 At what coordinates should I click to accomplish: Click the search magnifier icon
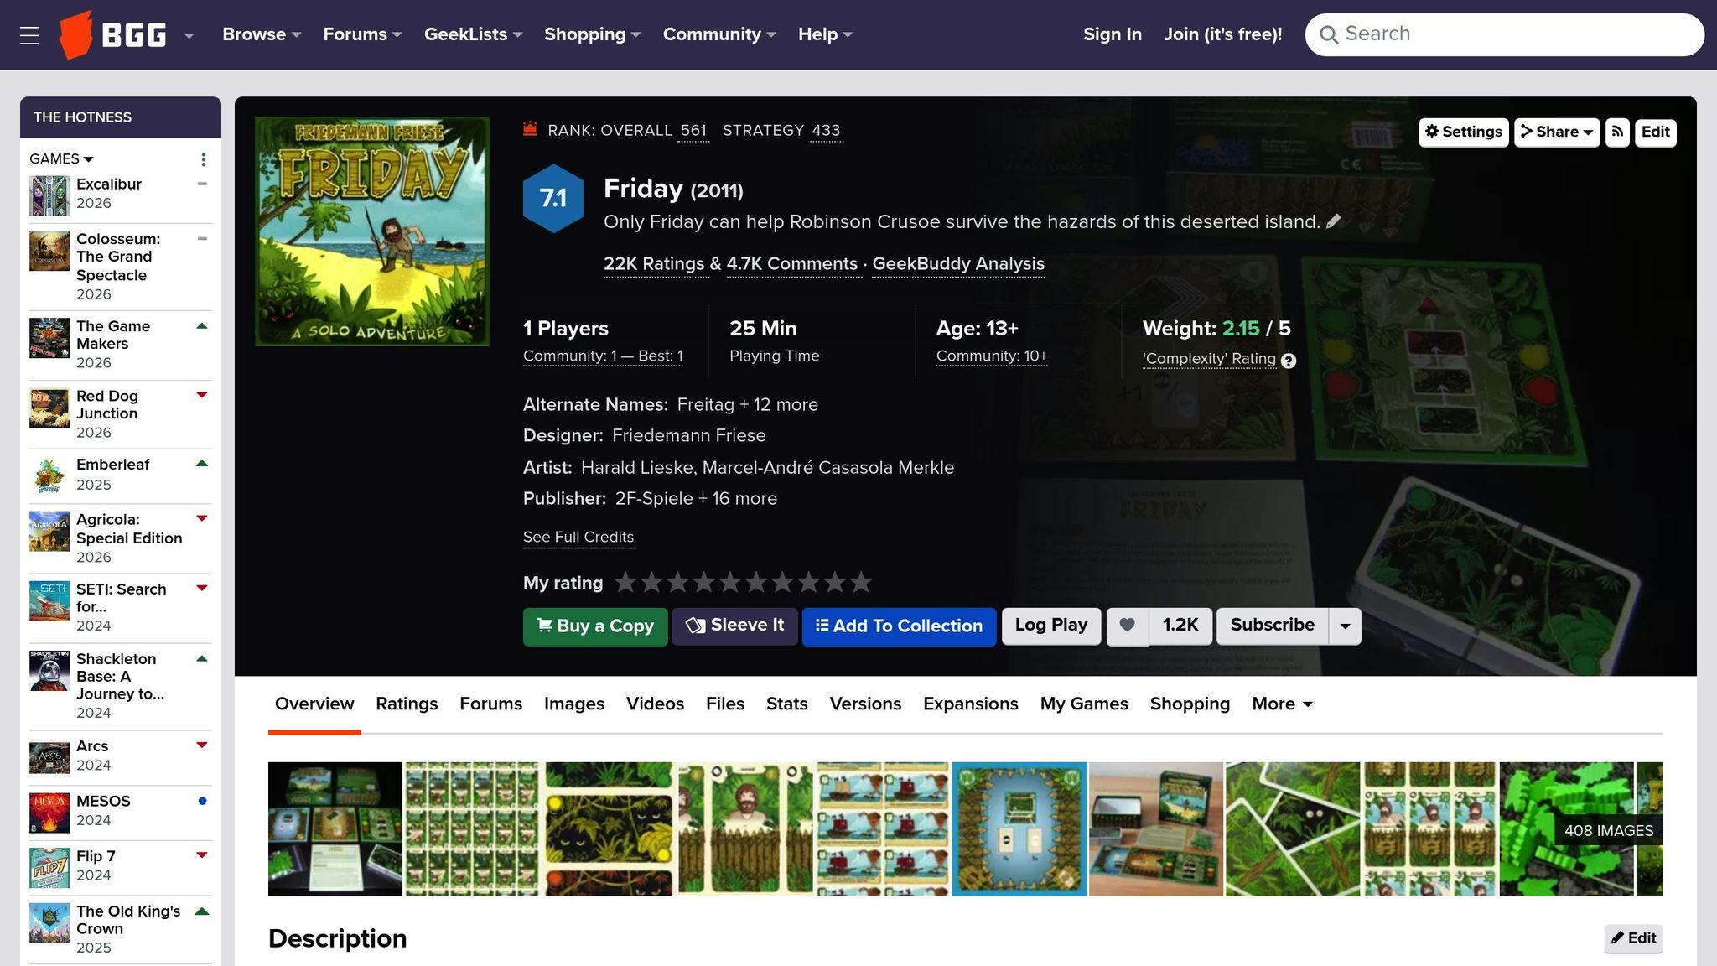tap(1328, 34)
